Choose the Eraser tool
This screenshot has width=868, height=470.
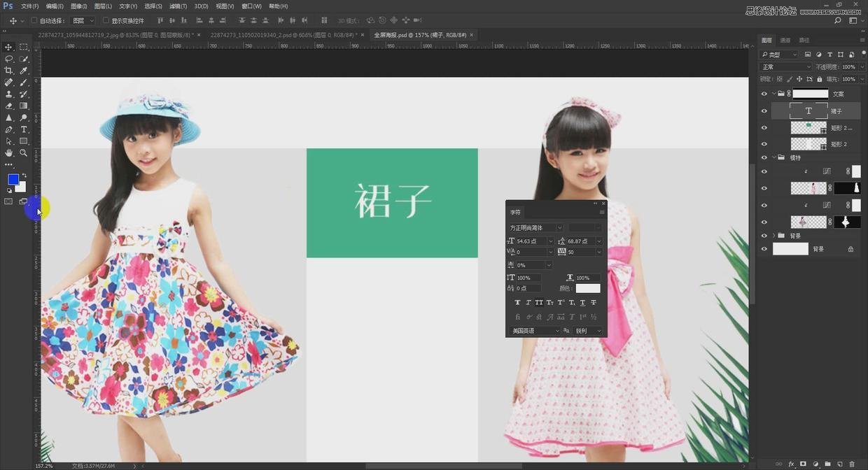click(9, 106)
